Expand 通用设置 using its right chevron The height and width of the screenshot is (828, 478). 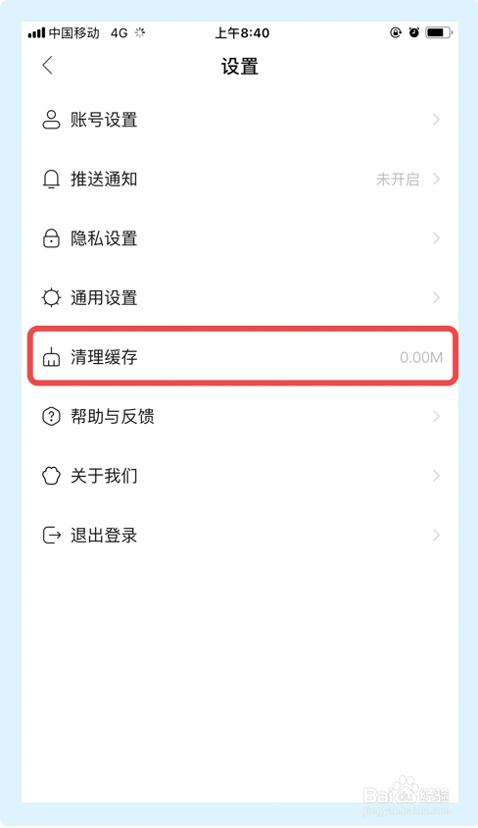[436, 298]
